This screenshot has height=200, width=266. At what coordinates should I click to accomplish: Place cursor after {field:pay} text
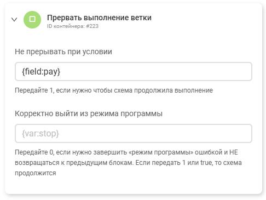pyautogui.click(x=61, y=71)
